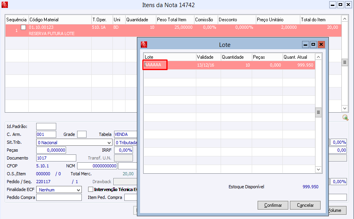Viewport: 354px width, 219px height.
Task: Click Desconto column header
Action: [237, 20]
